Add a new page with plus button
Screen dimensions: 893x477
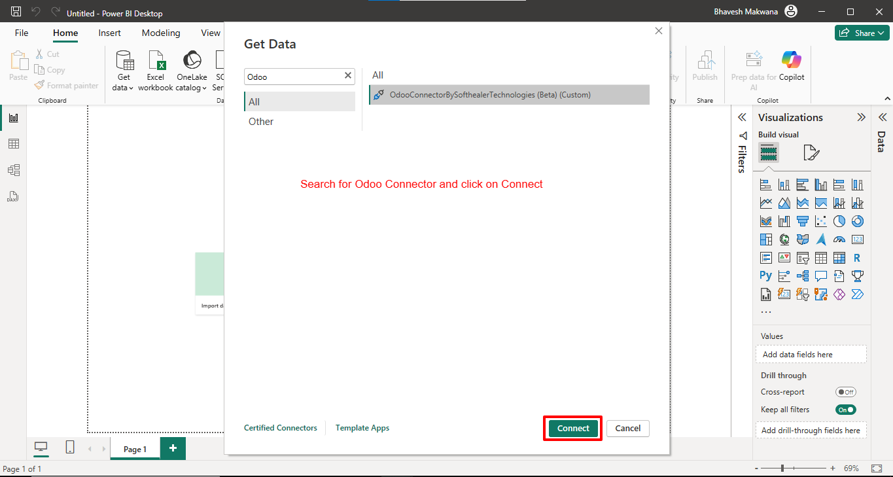click(x=173, y=448)
